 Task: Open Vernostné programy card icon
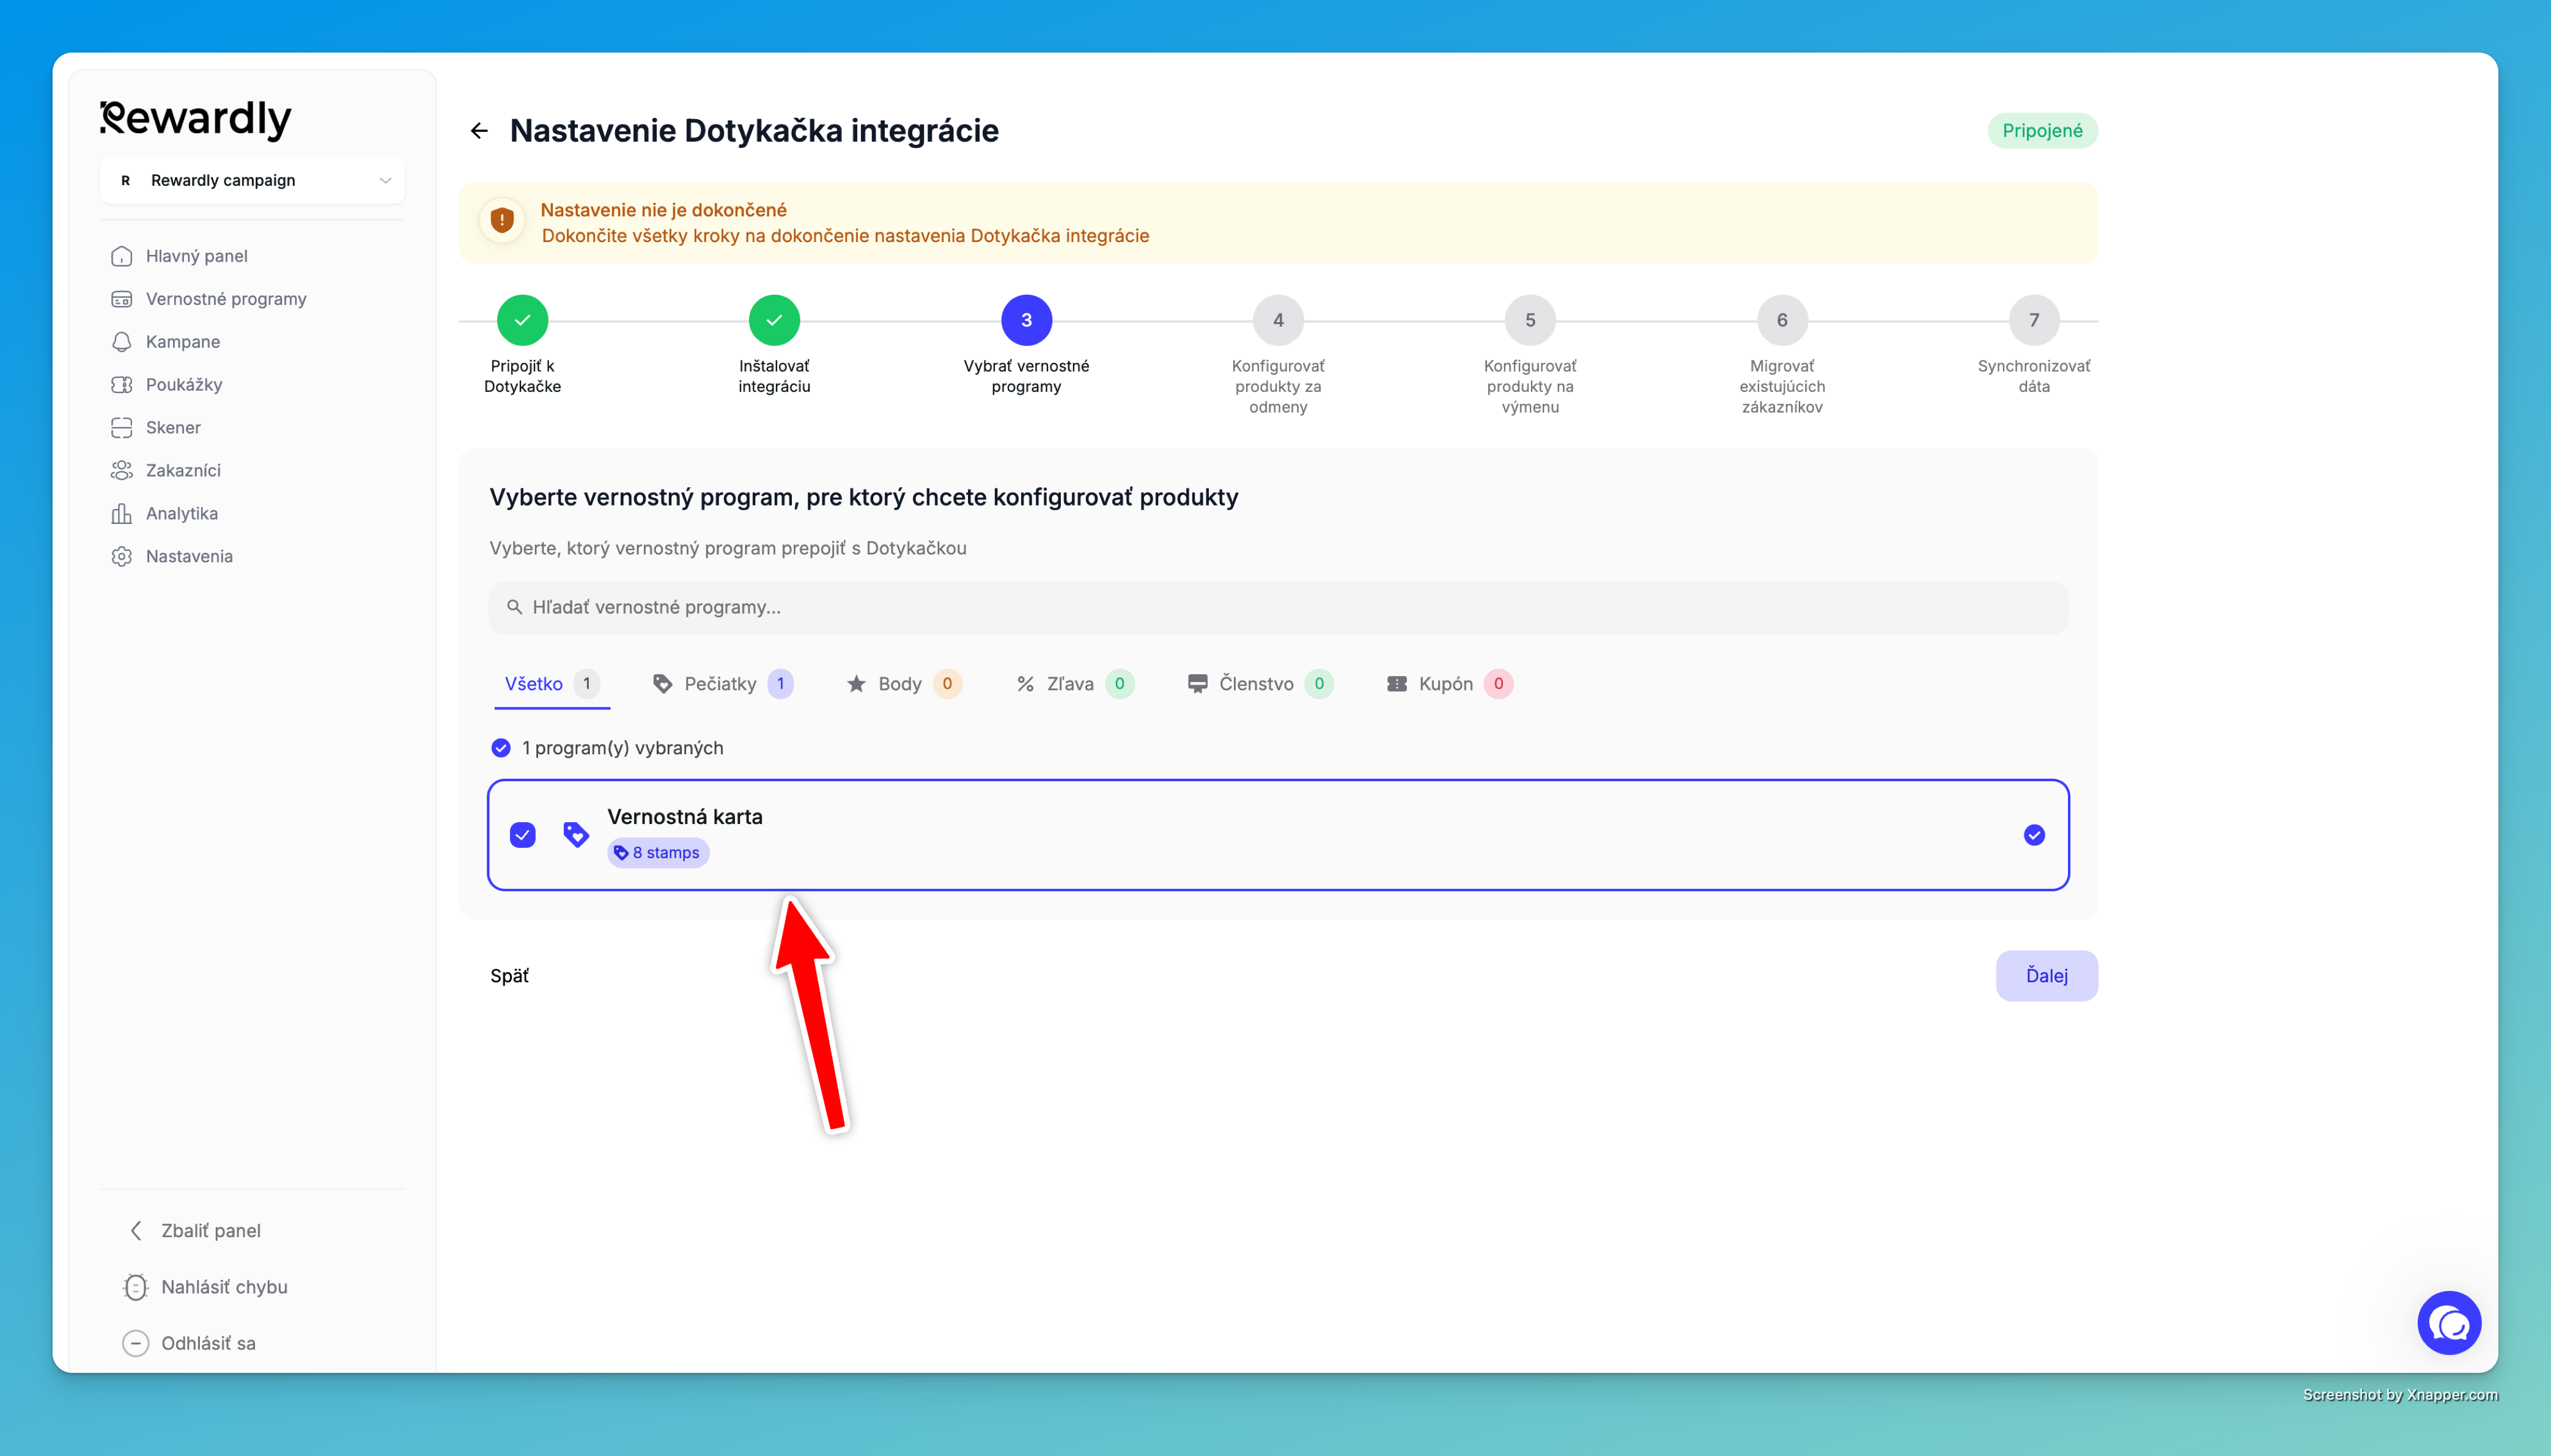tap(122, 299)
